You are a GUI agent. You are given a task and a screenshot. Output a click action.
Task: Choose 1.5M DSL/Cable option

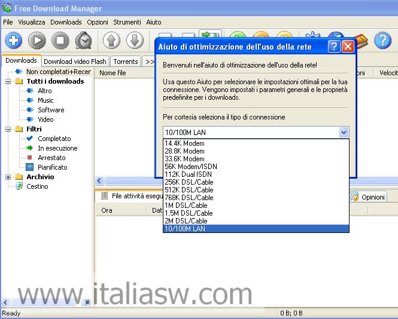tap(256, 213)
